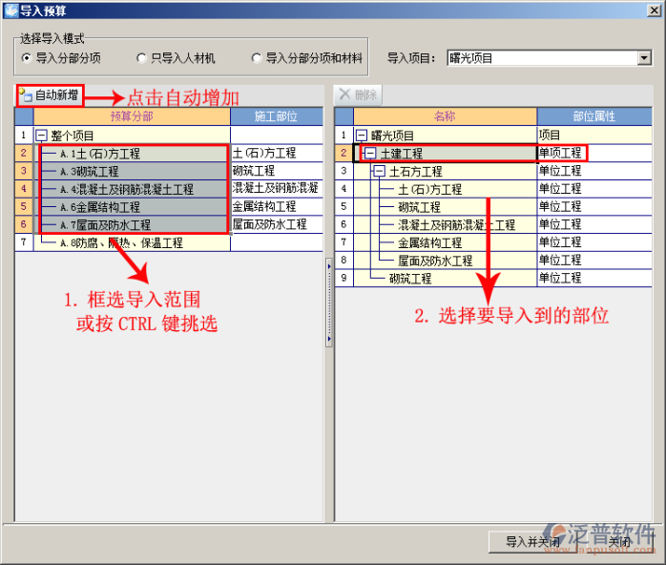Choose the 只导入人材机 import mode
Viewport: 666px width, 565px height.
[142, 58]
